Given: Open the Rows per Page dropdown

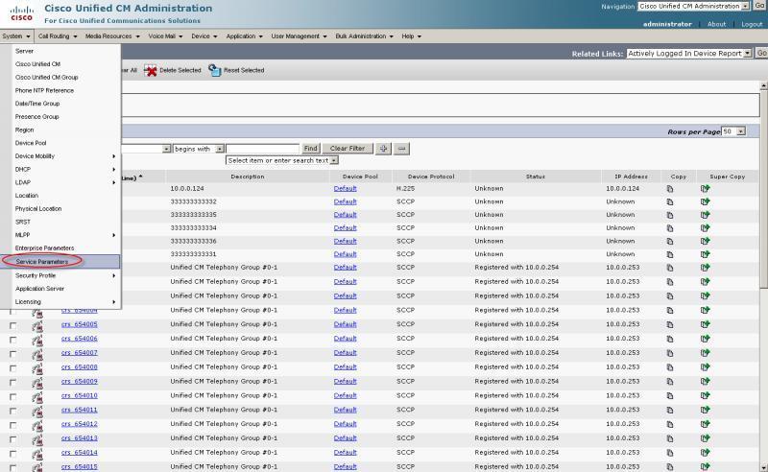Looking at the screenshot, I should [x=733, y=131].
